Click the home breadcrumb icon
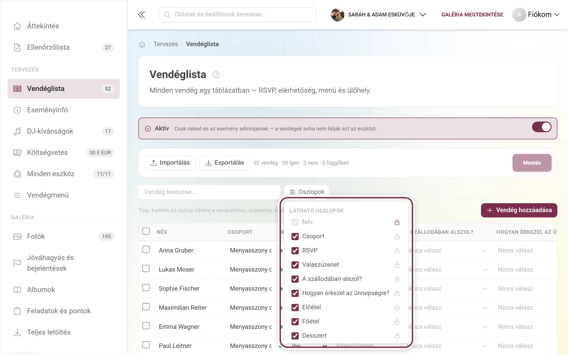Image resolution: width=568 pixels, height=355 pixels. pos(142,44)
